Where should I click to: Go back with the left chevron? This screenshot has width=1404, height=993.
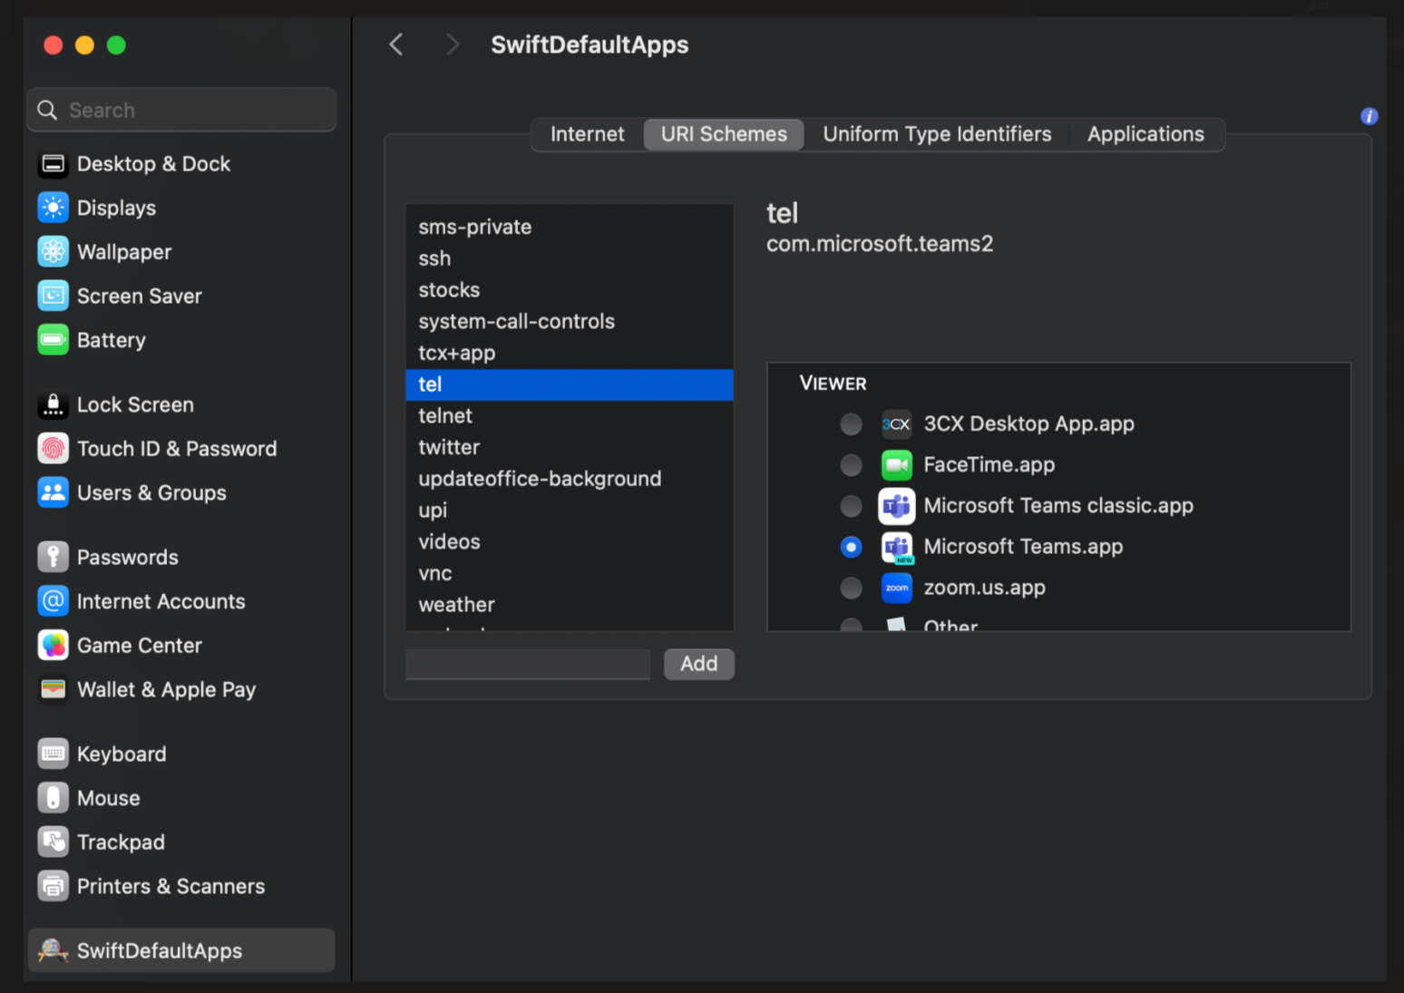(396, 44)
